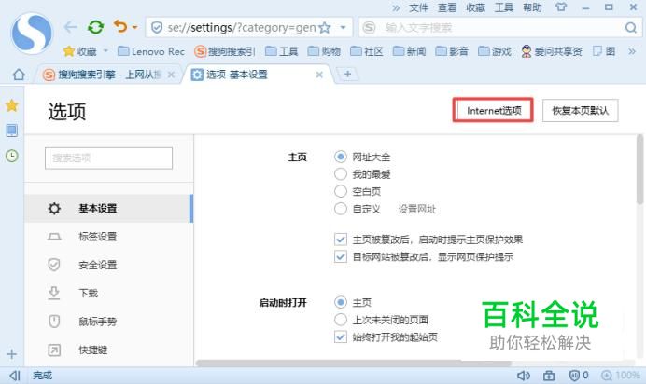Select 基本设置 in settings sidebar
646x384 pixels.
(109, 209)
